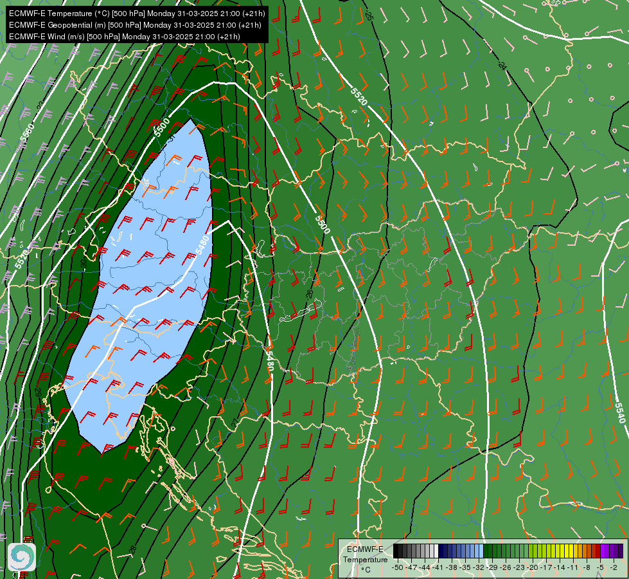Click the -2 value on the legend scale
This screenshot has width=629, height=579.
614,568
